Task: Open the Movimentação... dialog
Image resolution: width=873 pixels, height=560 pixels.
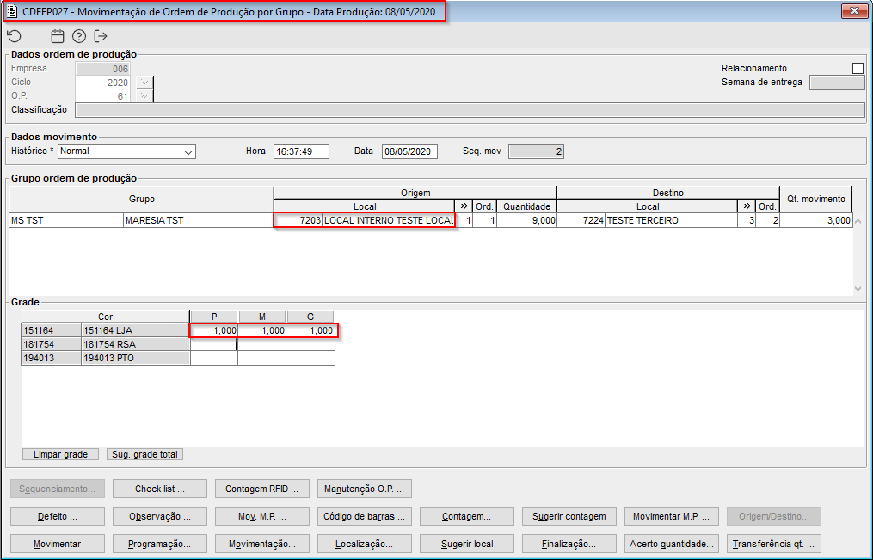Action: tap(262, 544)
